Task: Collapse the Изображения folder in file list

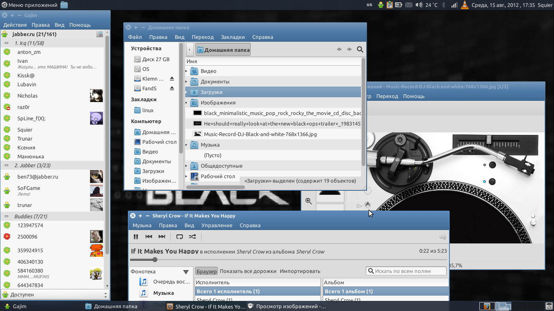Action: coord(187,103)
